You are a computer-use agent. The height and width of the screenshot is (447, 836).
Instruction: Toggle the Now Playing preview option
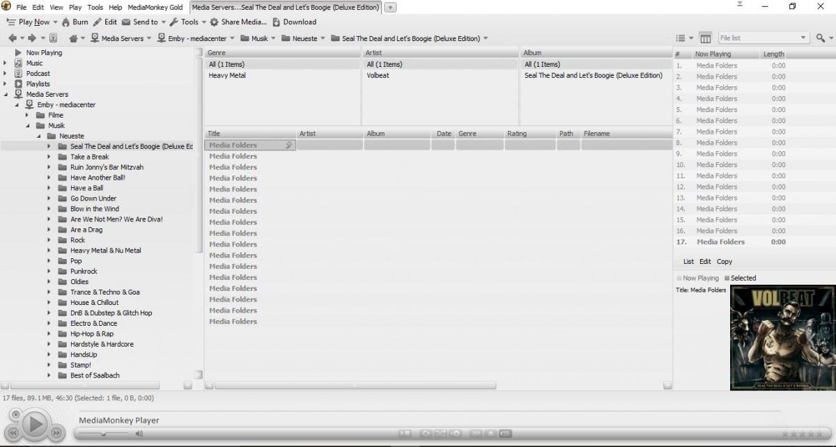[x=697, y=278]
